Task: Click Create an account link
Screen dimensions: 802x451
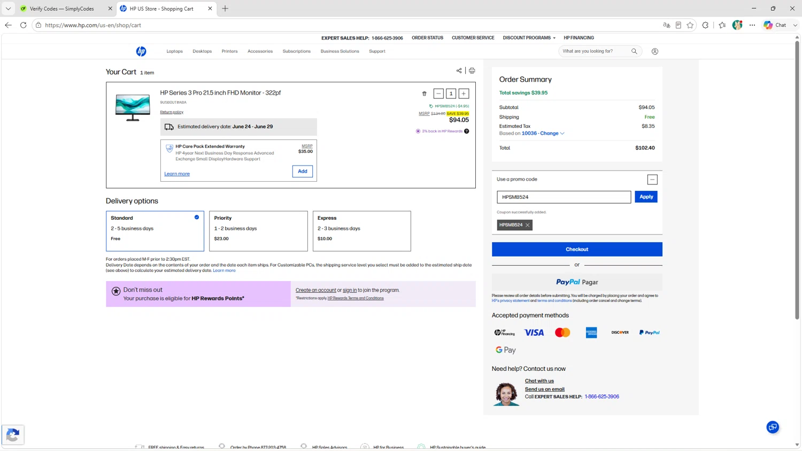Action: point(316,290)
